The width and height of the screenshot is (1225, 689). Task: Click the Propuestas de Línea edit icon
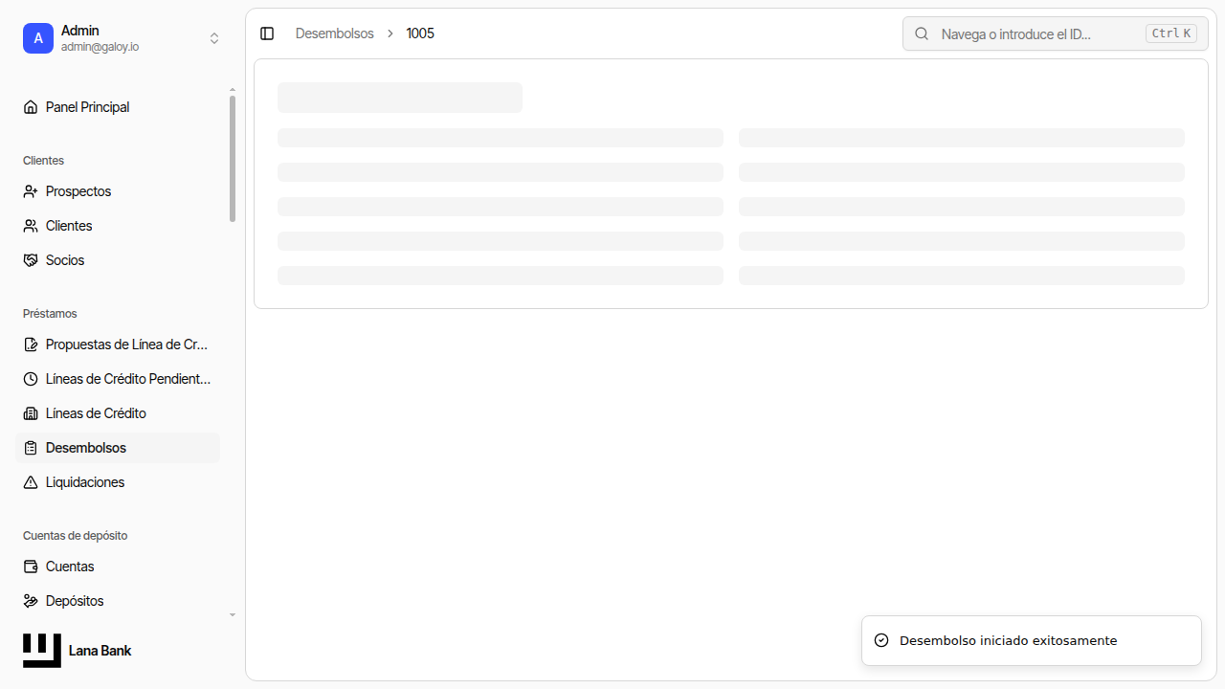31,344
